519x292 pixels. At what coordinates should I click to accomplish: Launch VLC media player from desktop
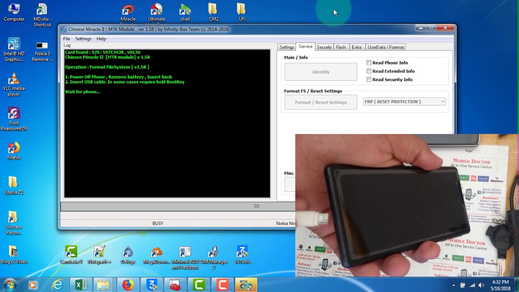pyautogui.click(x=14, y=84)
